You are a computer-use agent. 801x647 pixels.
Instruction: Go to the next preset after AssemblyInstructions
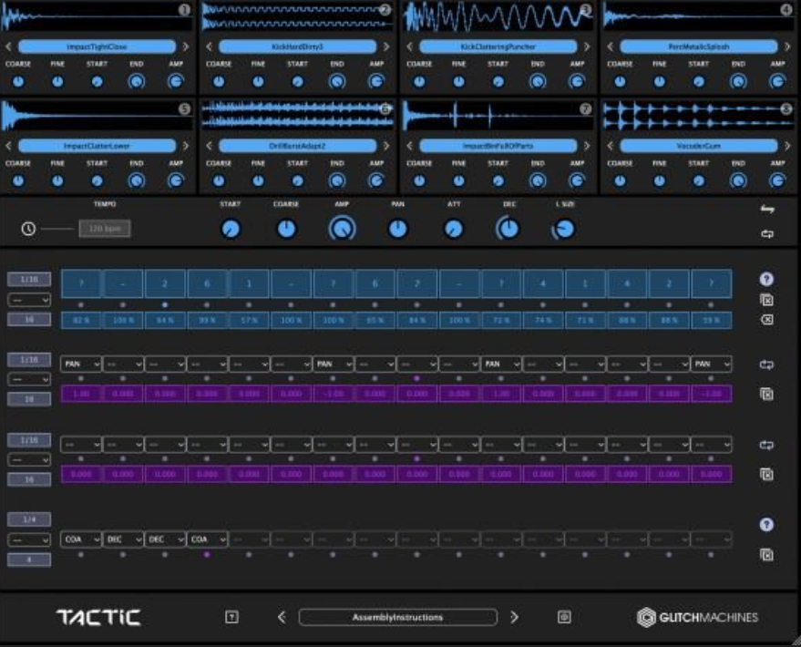tap(514, 617)
